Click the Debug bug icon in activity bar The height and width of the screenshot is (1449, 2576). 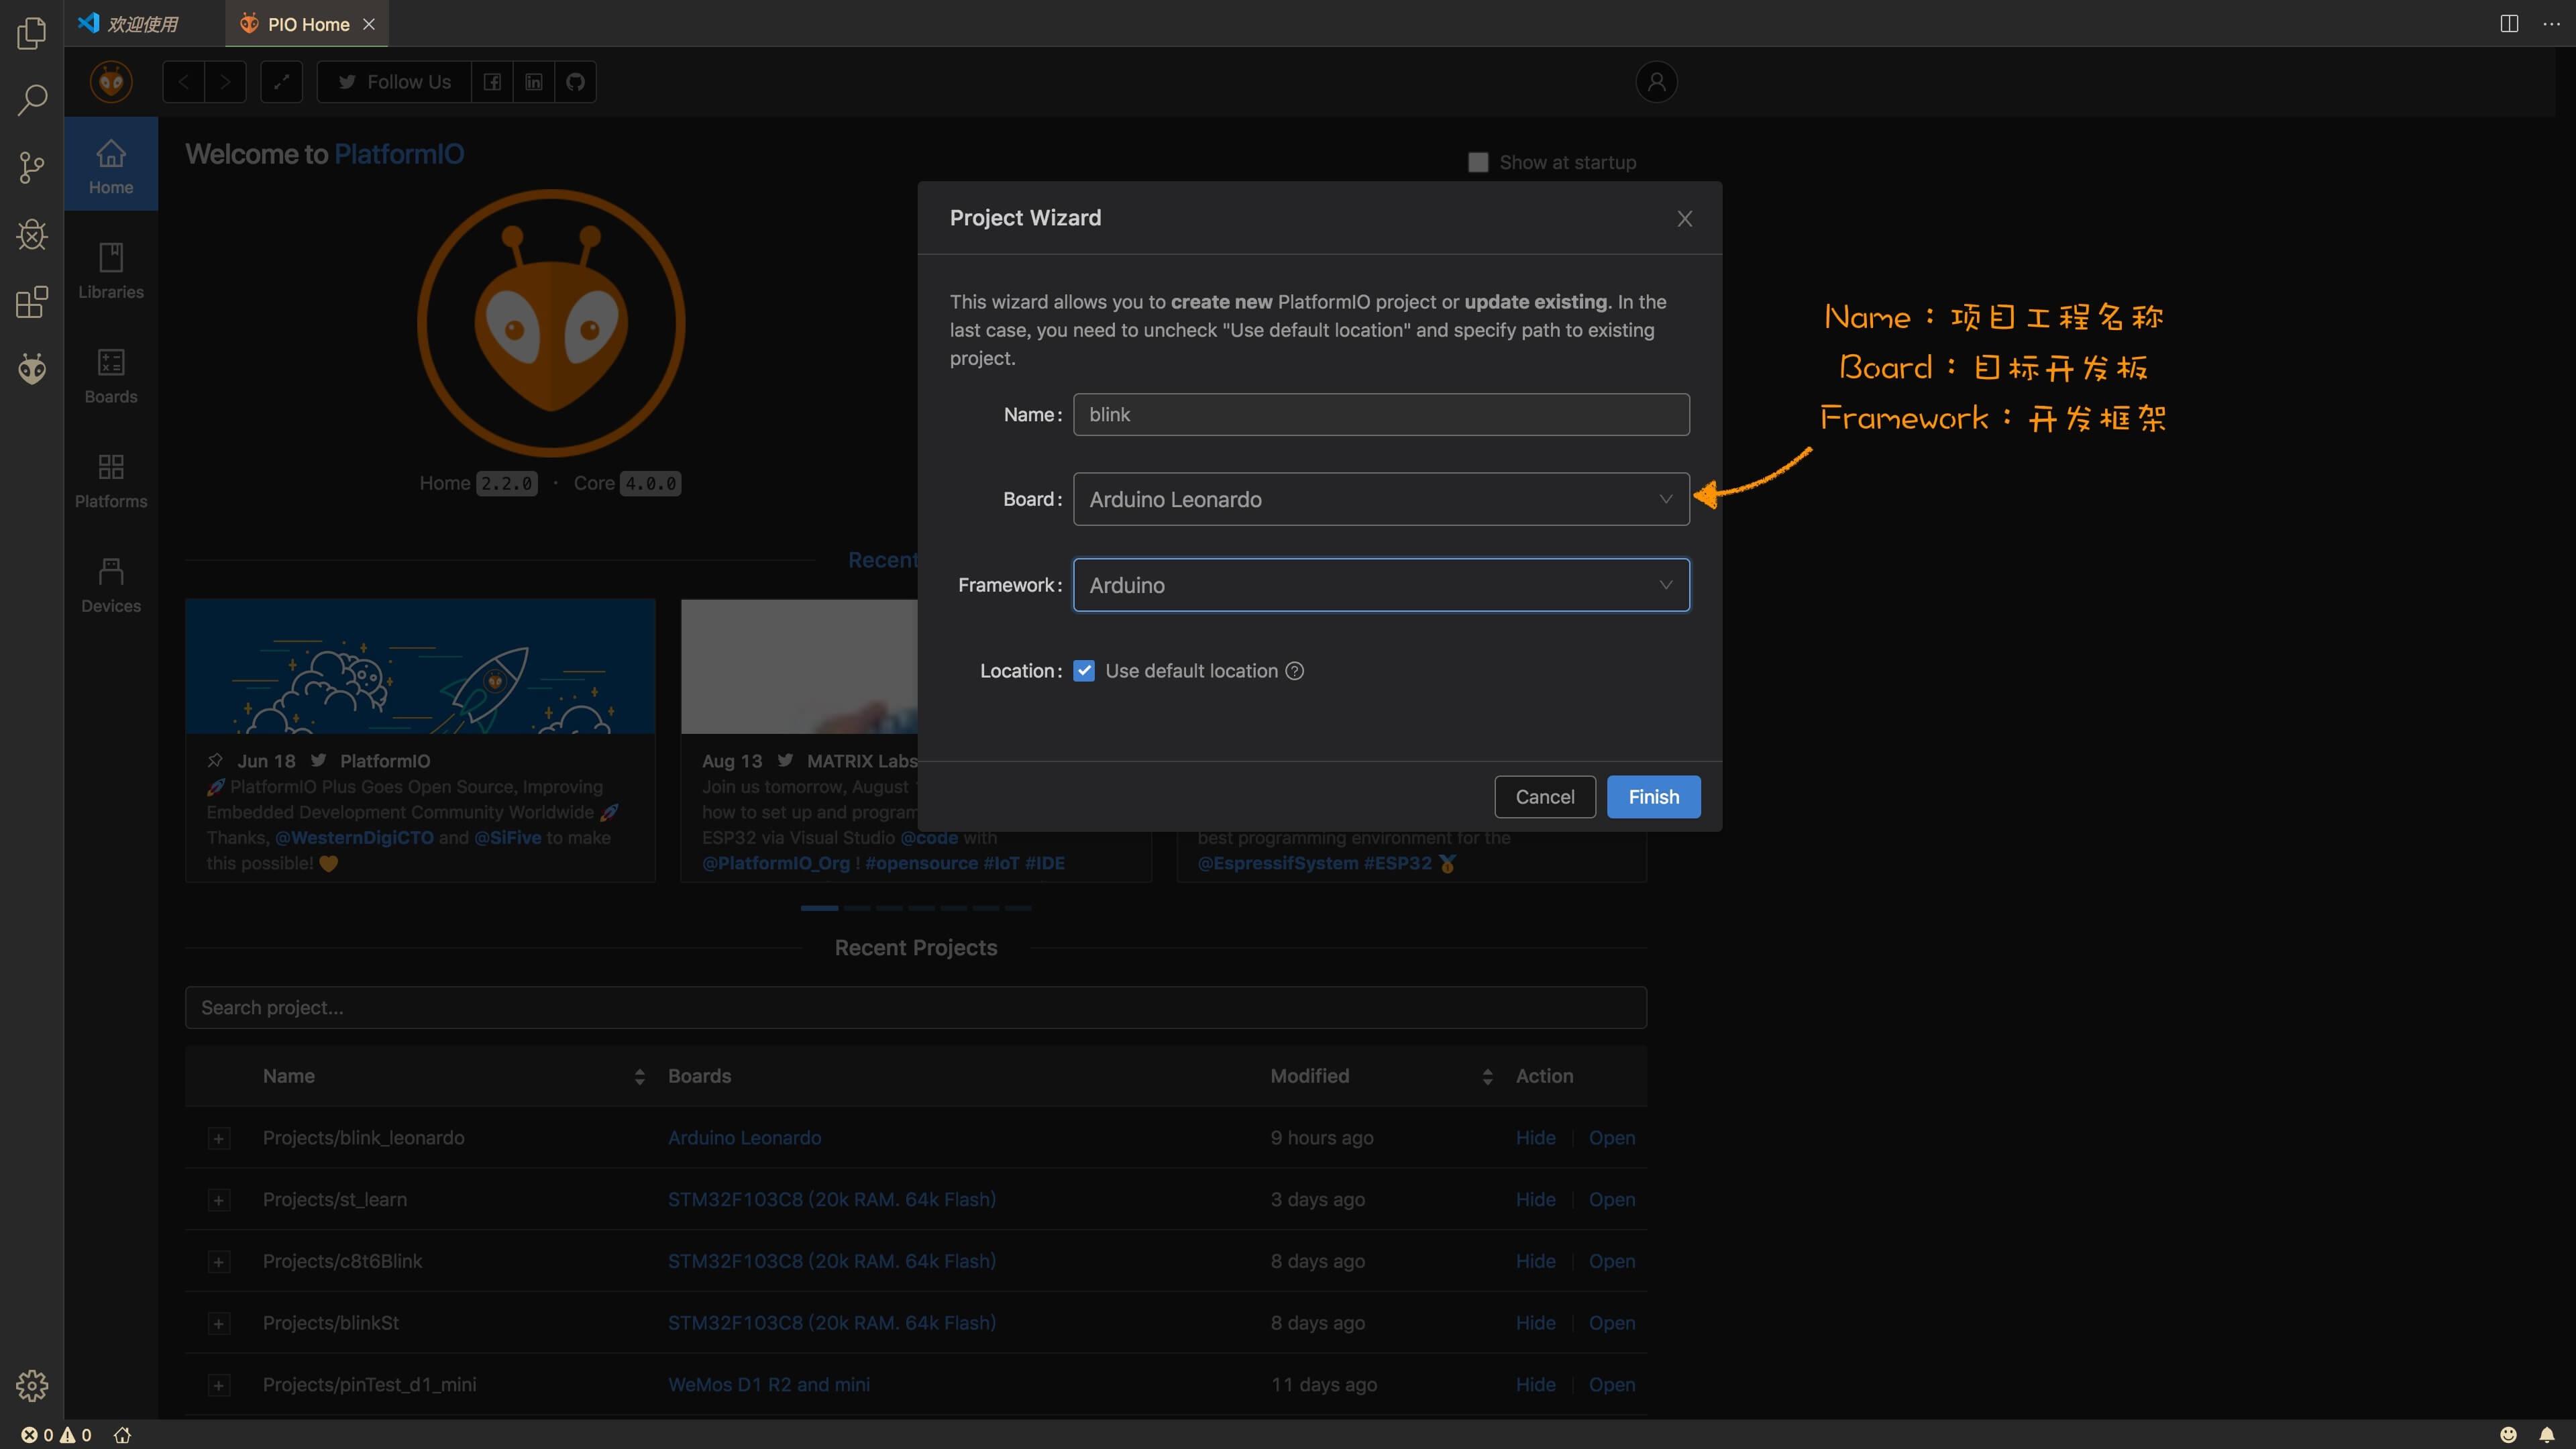pos(32,235)
